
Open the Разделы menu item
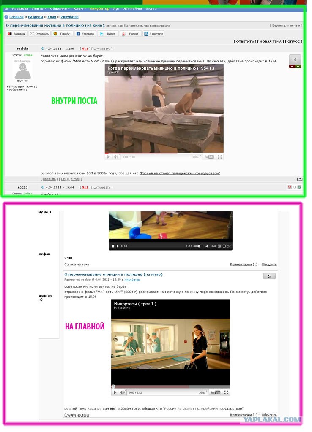[x=20, y=8]
